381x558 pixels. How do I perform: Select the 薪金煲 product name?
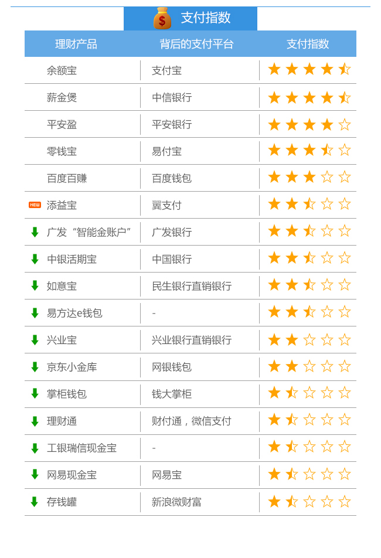[62, 97]
